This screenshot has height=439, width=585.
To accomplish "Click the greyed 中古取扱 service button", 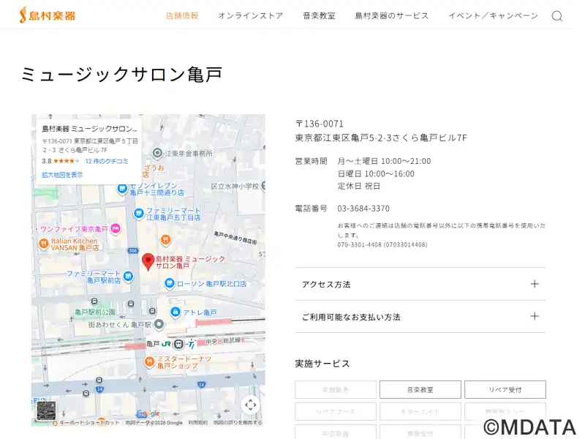I will (x=336, y=432).
